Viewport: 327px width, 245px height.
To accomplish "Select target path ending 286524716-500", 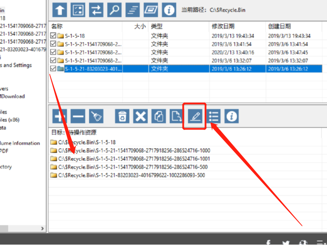I will point(133,167).
